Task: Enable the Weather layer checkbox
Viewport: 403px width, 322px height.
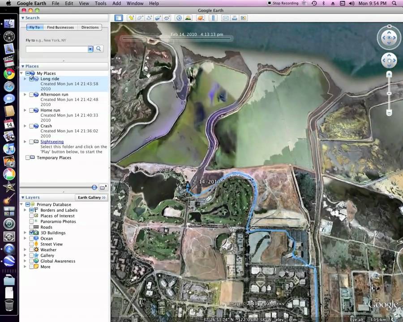Action: 31,250
